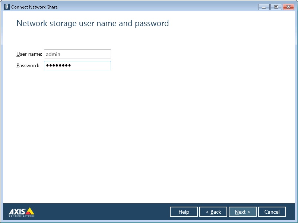The height and width of the screenshot is (223, 298).
Task: Proceed by clicking Next
Action: pos(242,211)
